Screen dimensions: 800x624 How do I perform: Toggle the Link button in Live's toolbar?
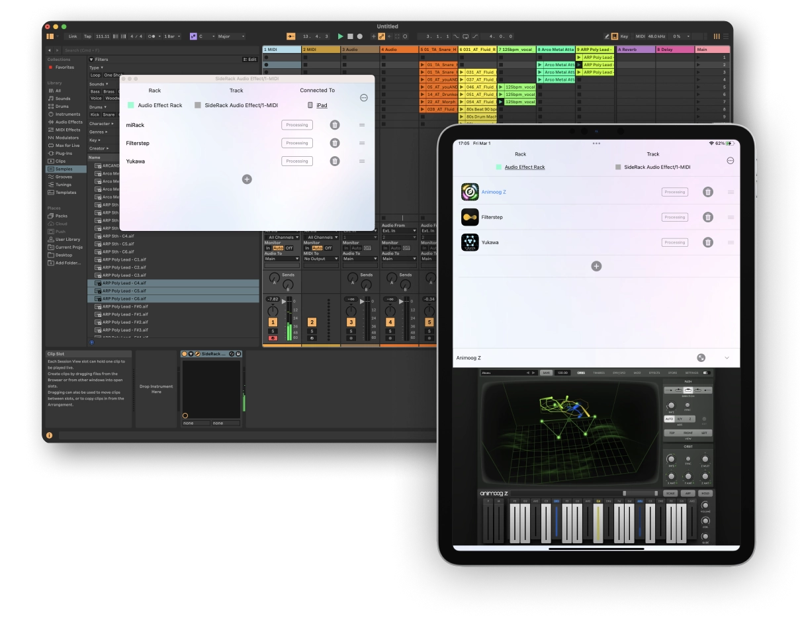pyautogui.click(x=72, y=36)
